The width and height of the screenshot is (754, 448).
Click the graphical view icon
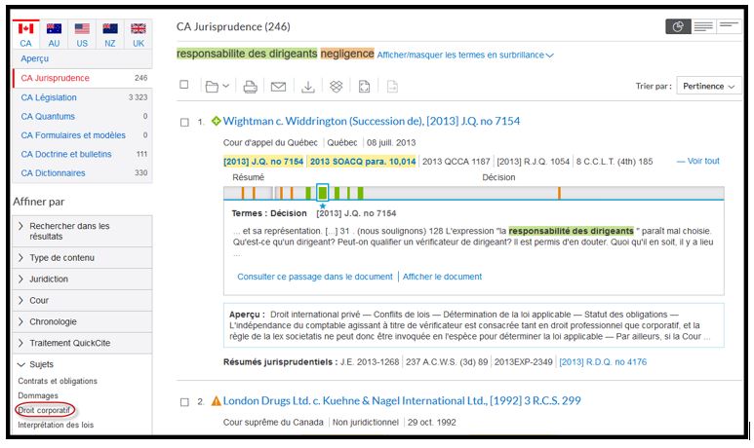coord(678,27)
